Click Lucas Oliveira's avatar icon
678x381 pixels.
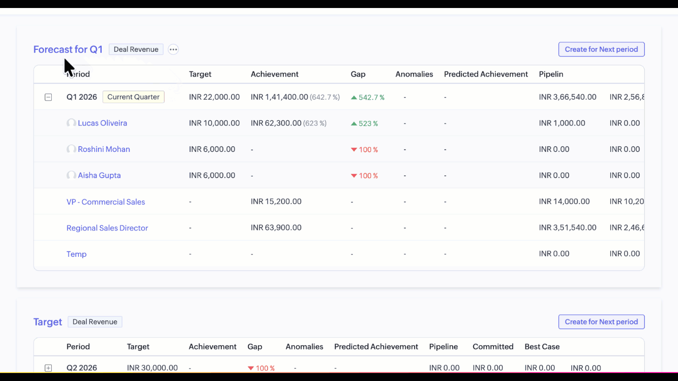click(x=71, y=123)
